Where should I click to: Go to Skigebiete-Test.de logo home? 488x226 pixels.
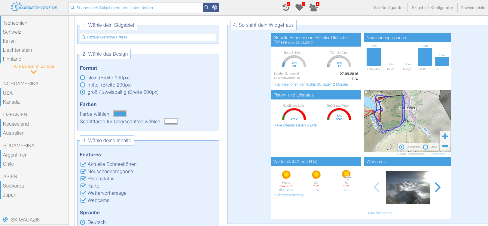[34, 7]
